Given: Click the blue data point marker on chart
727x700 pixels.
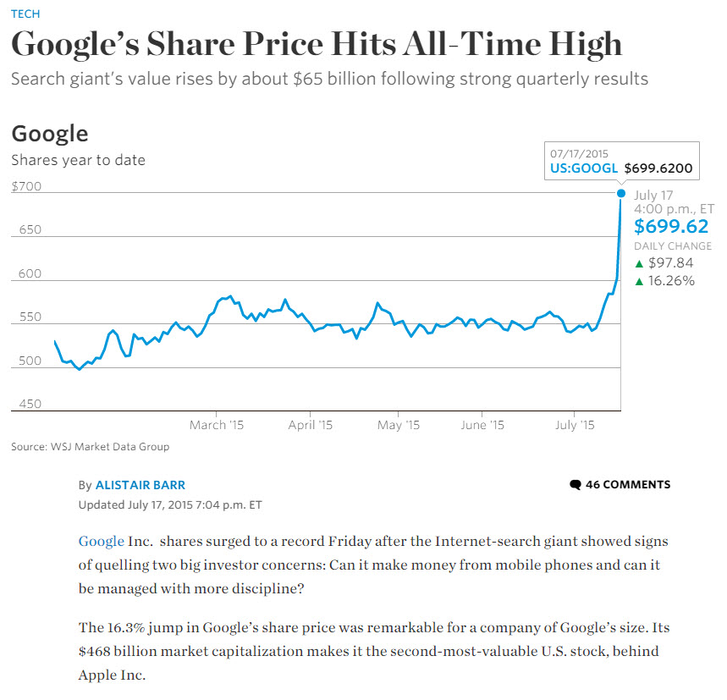Looking at the screenshot, I should pos(621,194).
